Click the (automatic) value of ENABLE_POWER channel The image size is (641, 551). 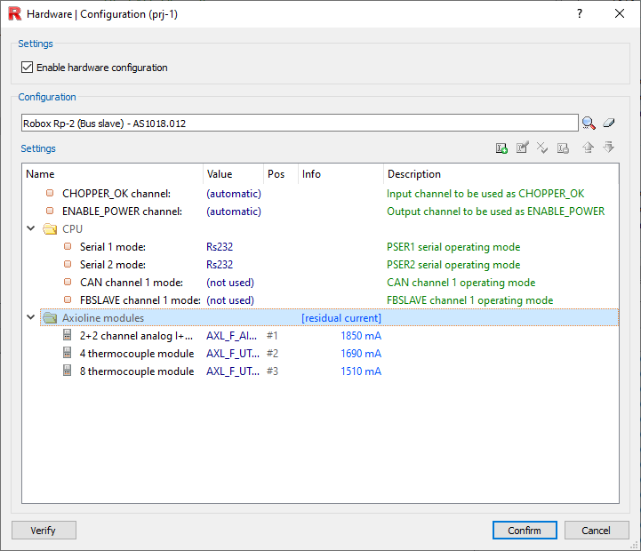tap(234, 212)
